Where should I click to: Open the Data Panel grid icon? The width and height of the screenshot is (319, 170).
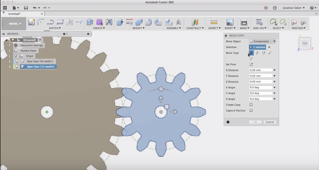click(5, 8)
